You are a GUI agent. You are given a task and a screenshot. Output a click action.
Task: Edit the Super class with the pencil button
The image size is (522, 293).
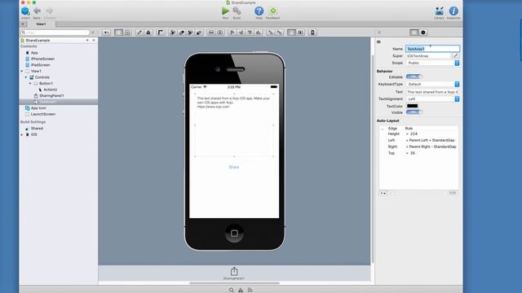[456, 56]
